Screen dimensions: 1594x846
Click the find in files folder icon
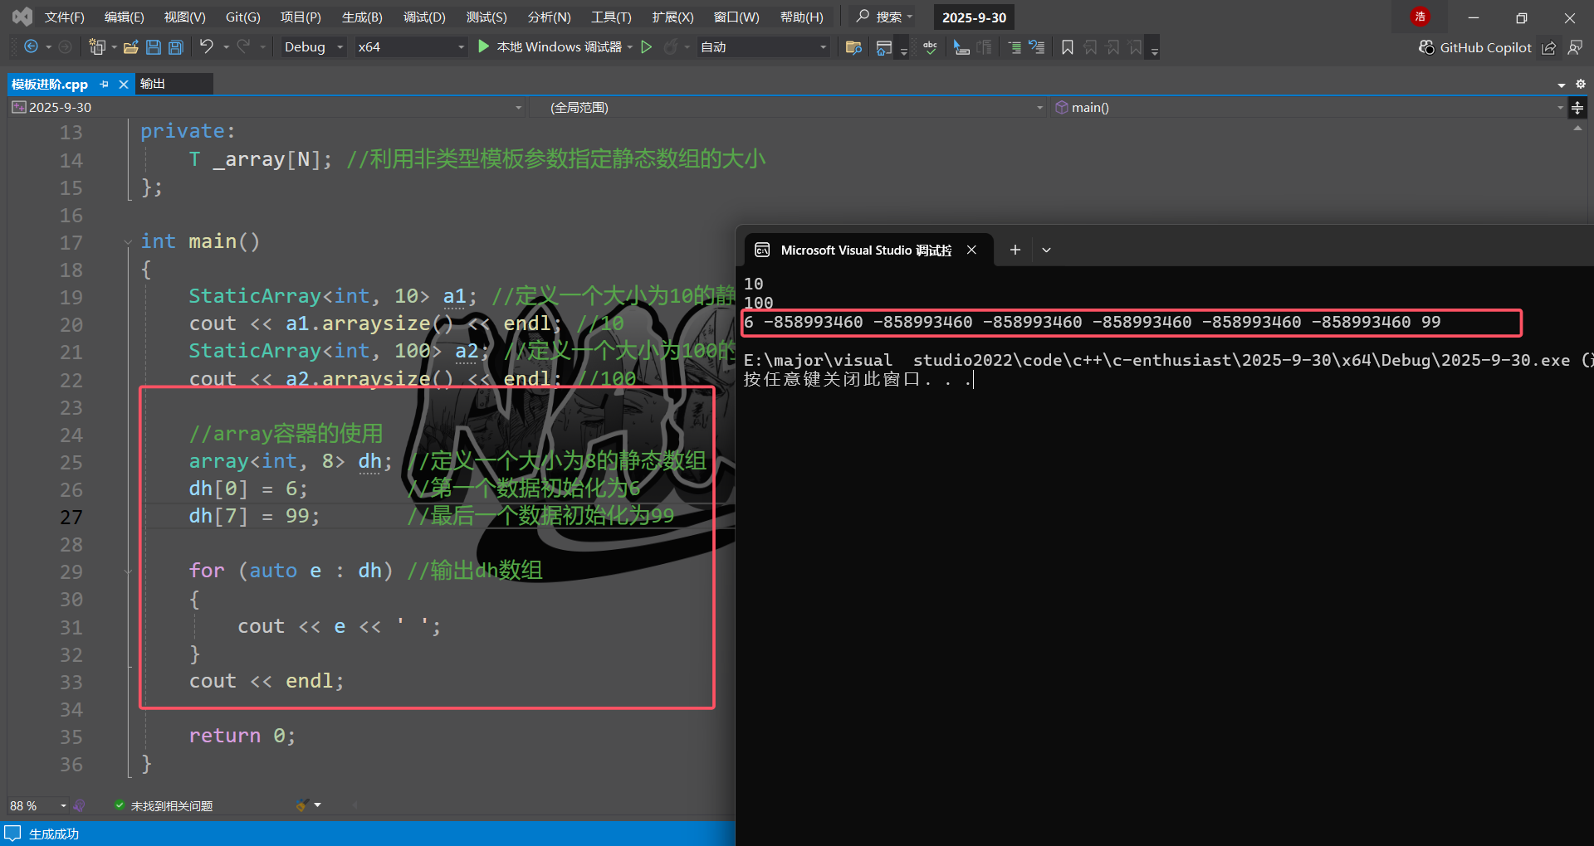[x=853, y=47]
